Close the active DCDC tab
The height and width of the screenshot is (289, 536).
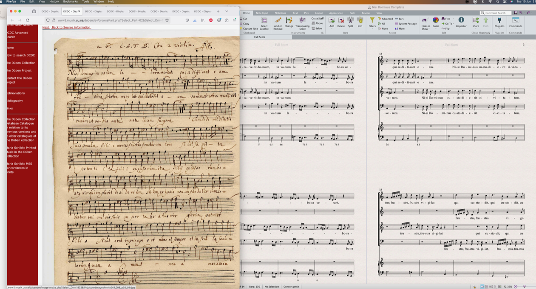(79, 11)
